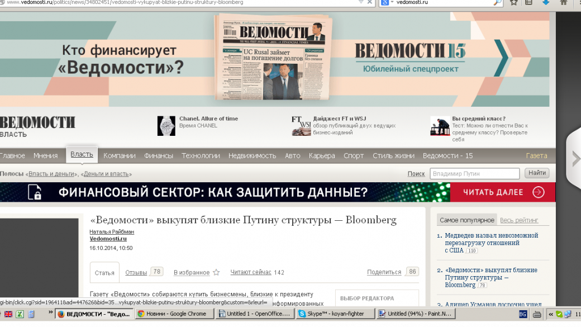This screenshot has height=327, width=581.
Task: Open the 'Деньги и власть' section link
Action: coord(106,174)
